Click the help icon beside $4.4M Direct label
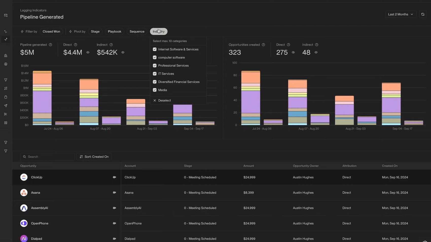 (75, 45)
